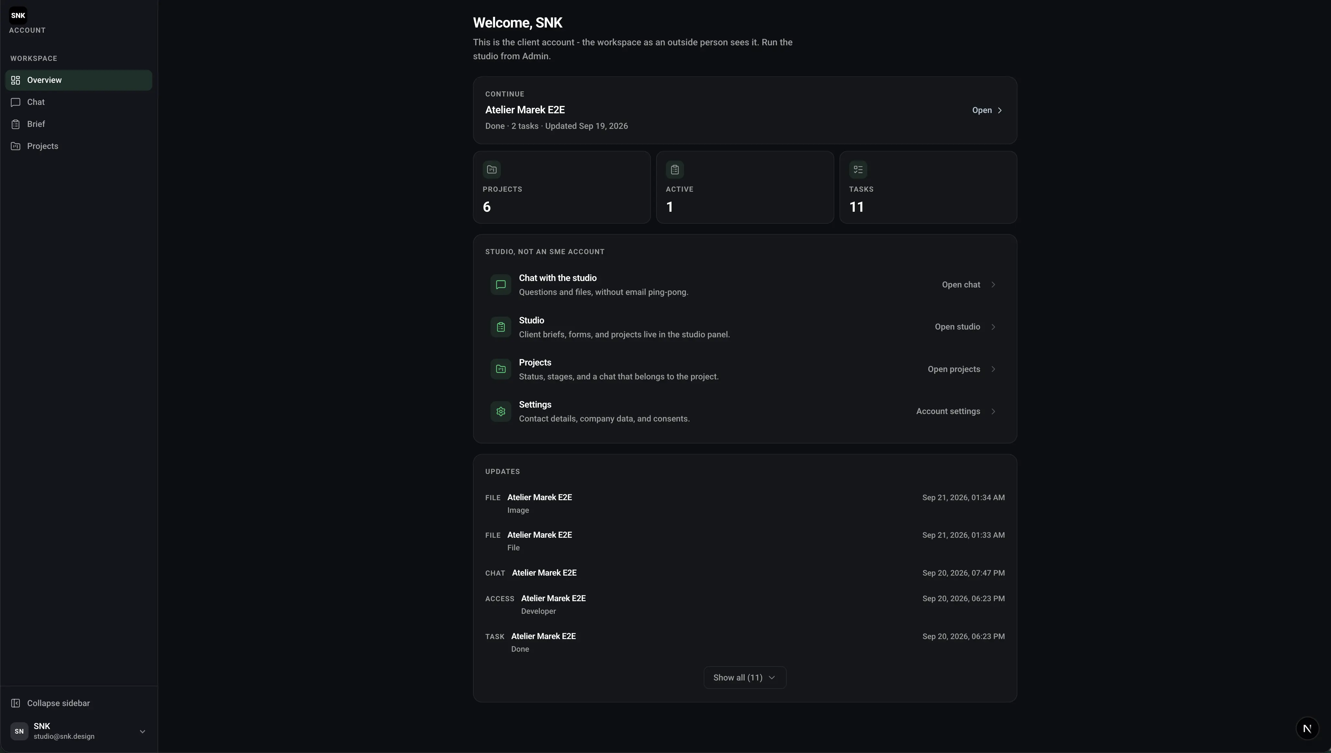Open Chat from the sidebar
The width and height of the screenshot is (1331, 753).
[79, 102]
